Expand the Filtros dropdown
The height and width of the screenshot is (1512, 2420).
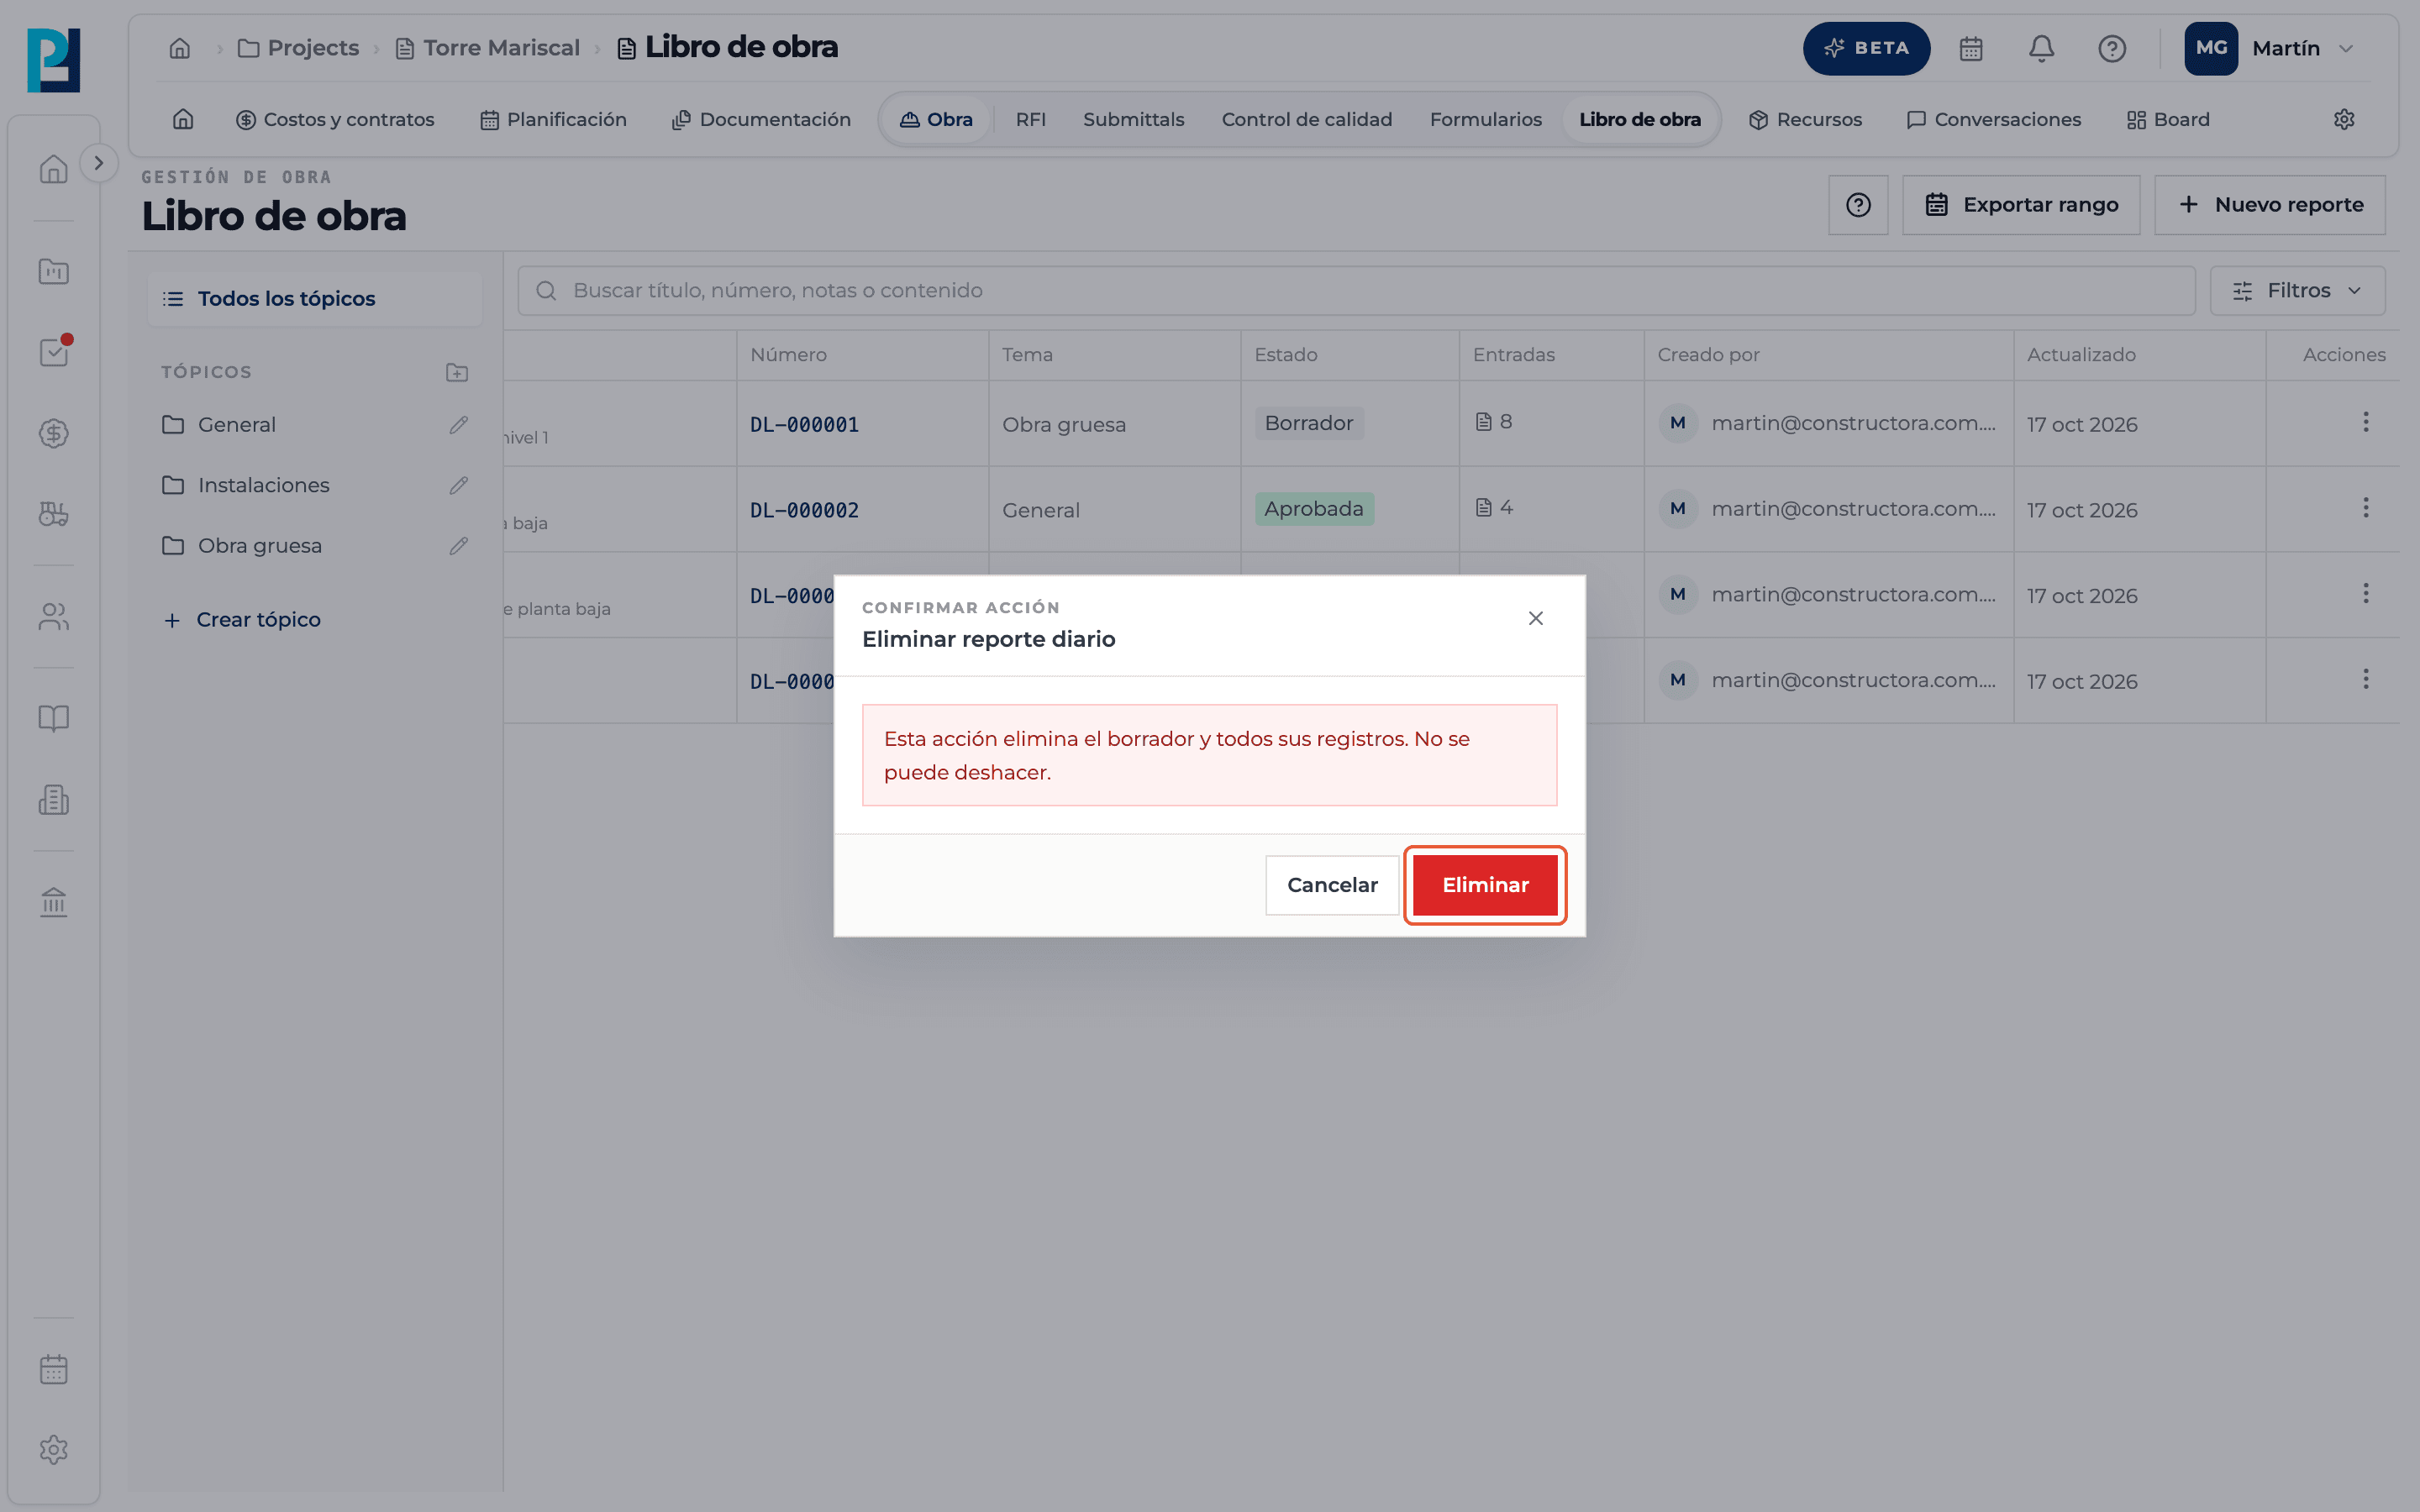tap(2297, 291)
